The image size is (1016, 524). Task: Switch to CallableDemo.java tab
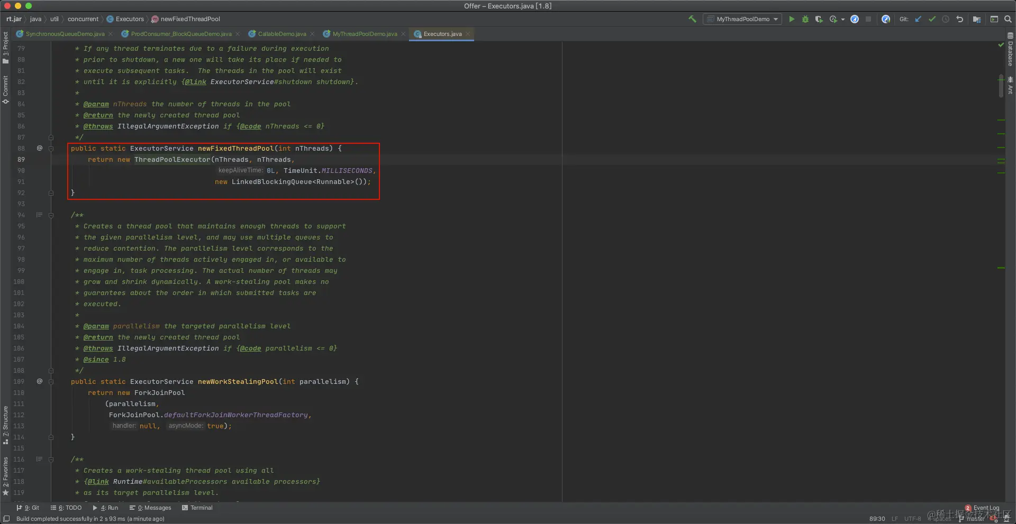[282, 34]
